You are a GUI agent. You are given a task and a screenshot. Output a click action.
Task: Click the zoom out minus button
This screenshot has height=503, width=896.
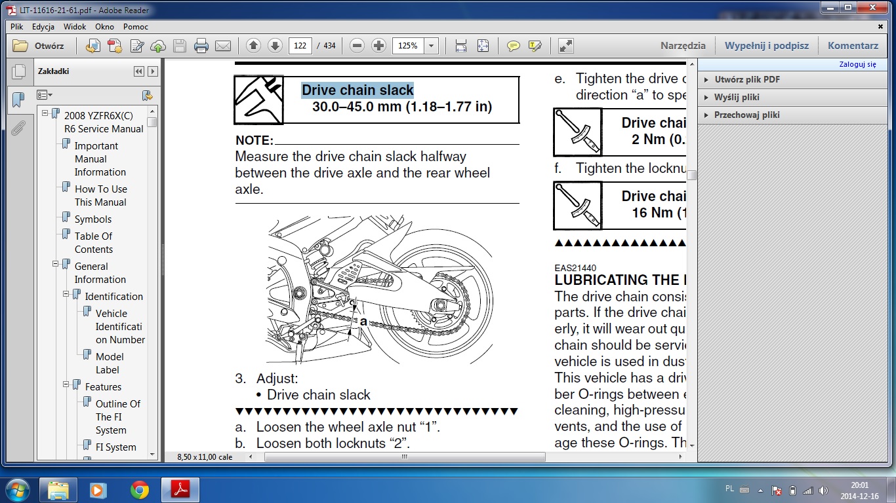tap(357, 46)
